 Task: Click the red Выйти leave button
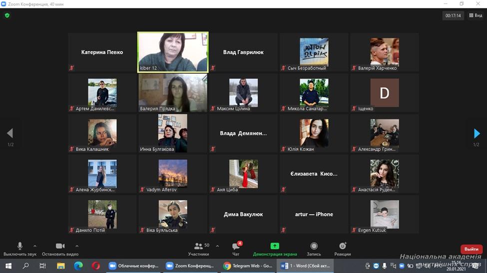tap(471, 249)
